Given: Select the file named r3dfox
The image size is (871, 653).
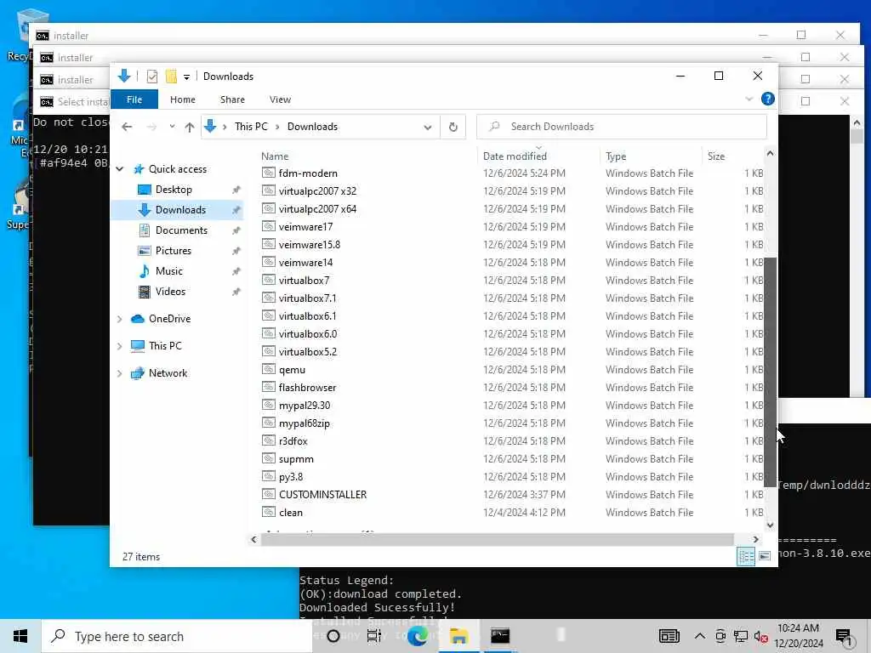Looking at the screenshot, I should click(x=293, y=441).
